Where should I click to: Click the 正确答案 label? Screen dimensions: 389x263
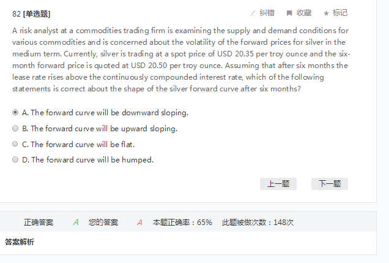[x=39, y=222]
